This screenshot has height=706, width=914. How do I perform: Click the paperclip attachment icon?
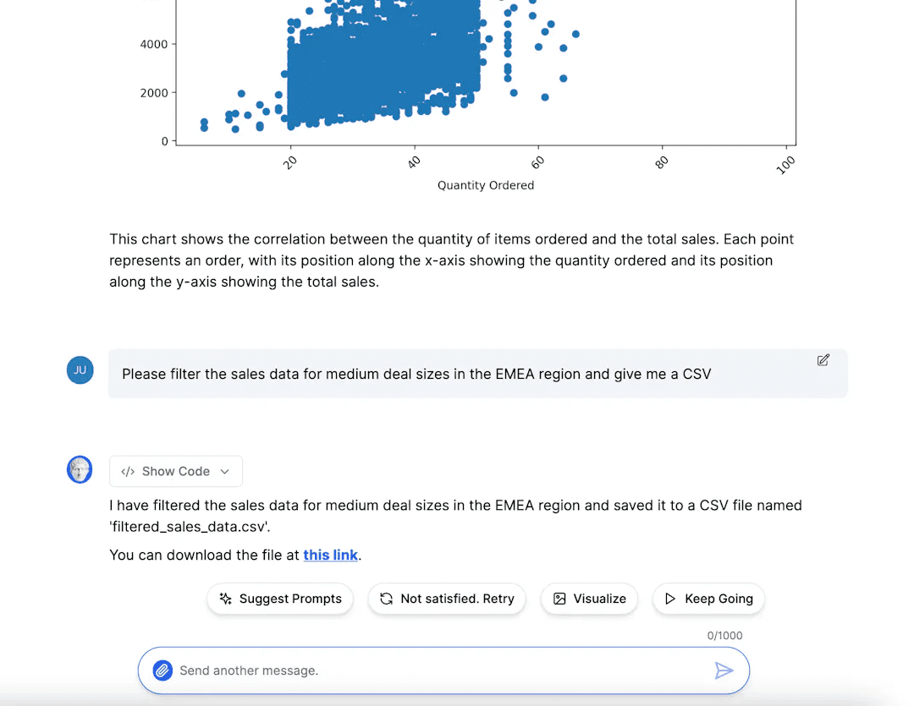162,670
